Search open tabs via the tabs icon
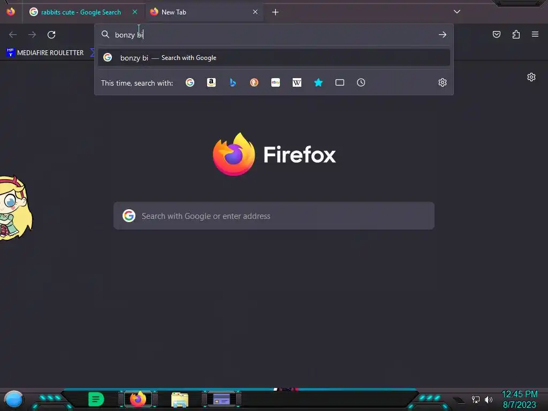Screen dimensions: 548x411 (x=340, y=82)
